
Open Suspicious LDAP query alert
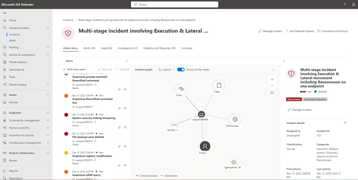[86, 175]
